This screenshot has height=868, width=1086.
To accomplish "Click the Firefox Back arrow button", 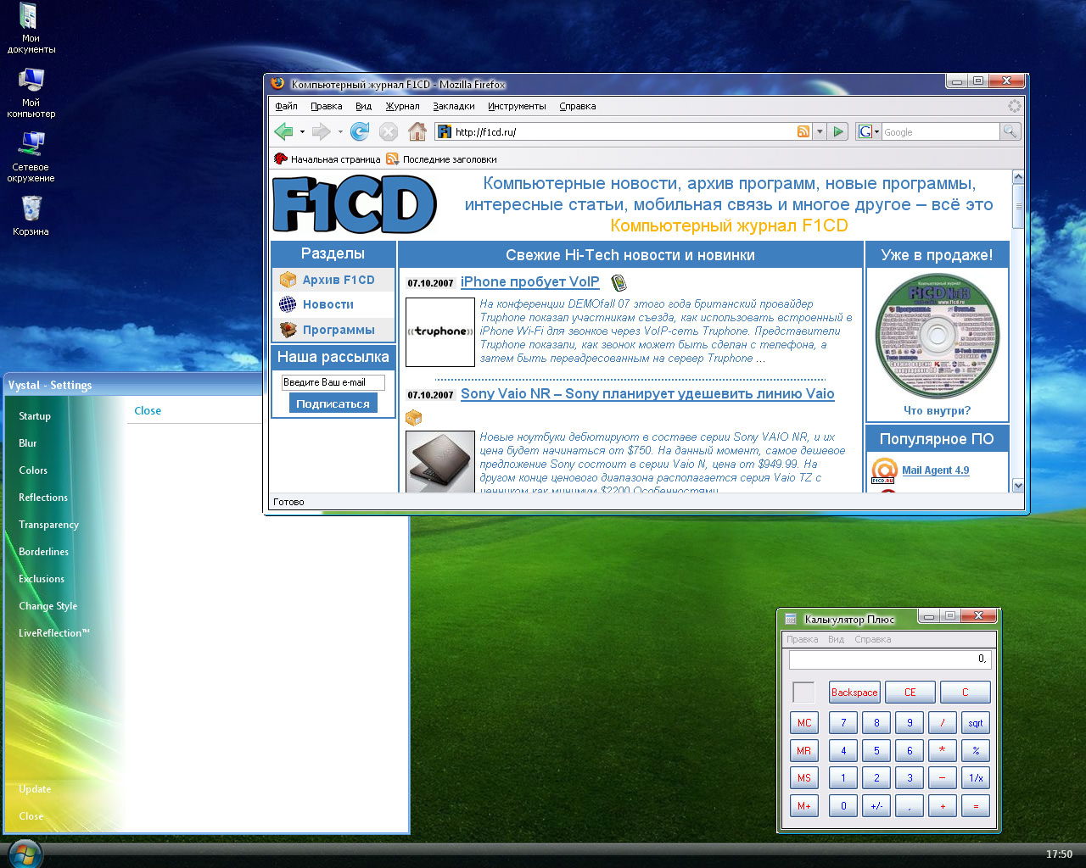I will 283,131.
